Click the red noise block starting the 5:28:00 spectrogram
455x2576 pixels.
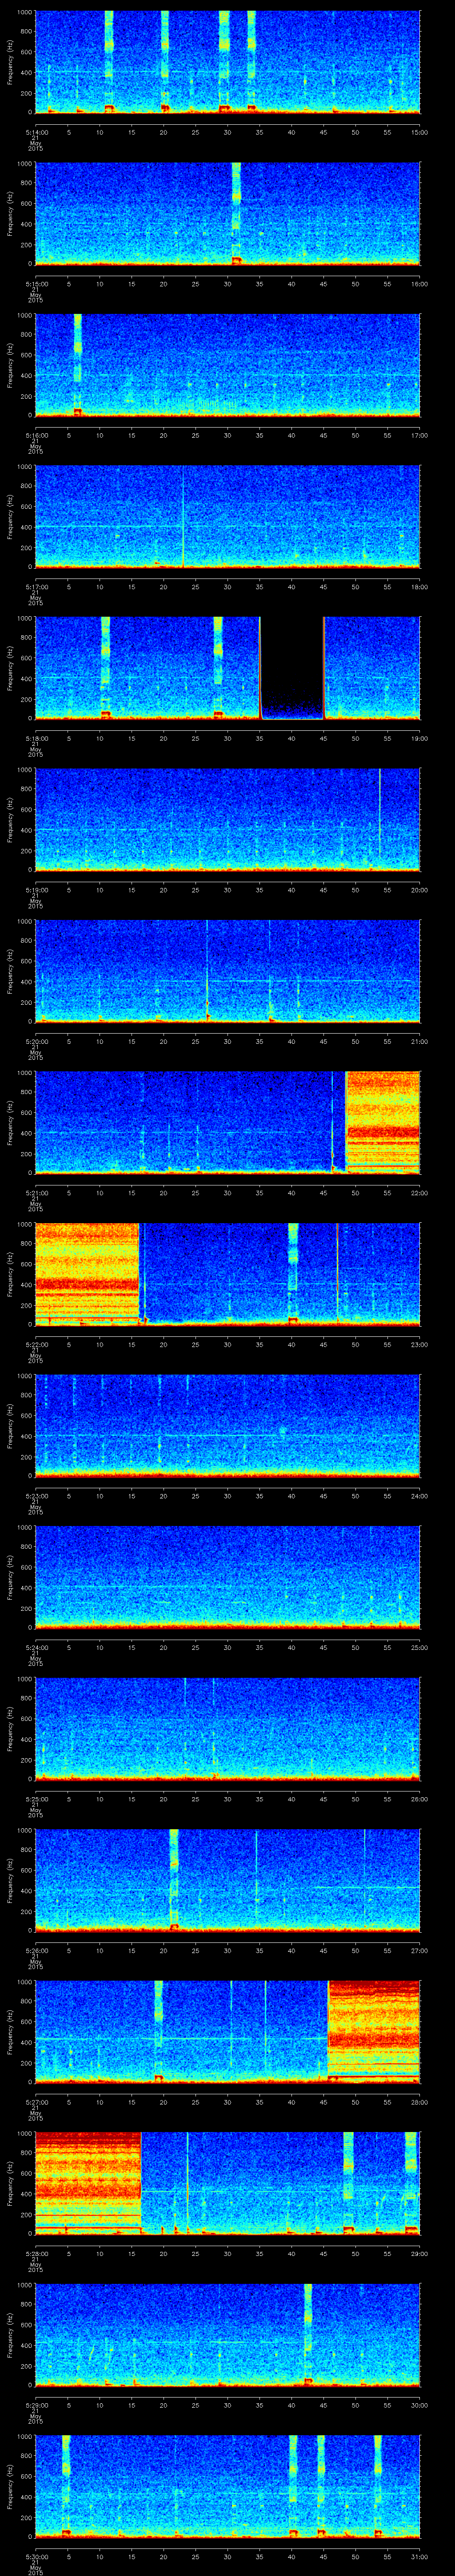tap(88, 2183)
